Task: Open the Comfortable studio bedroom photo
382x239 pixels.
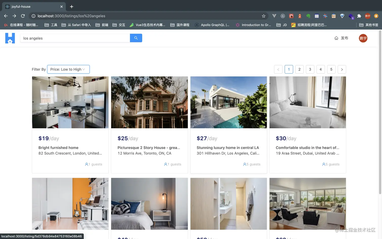Action: point(308,102)
